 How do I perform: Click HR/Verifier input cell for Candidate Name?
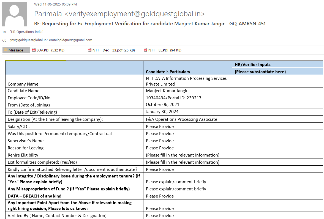coord(277,91)
